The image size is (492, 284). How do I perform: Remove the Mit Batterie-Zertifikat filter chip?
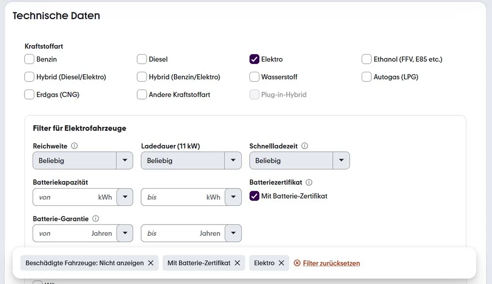[238, 263]
